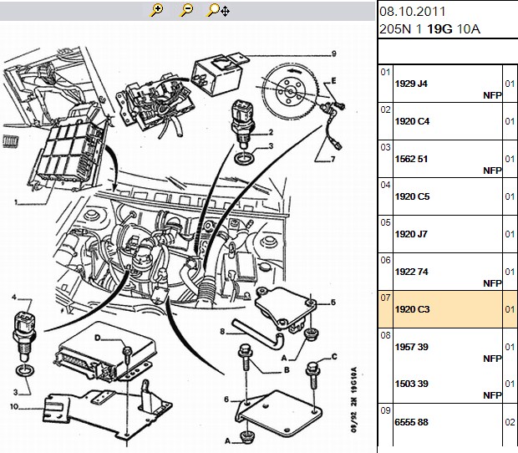Select part number 1920 C5
Viewport: 518px width, 453px height.
point(412,196)
